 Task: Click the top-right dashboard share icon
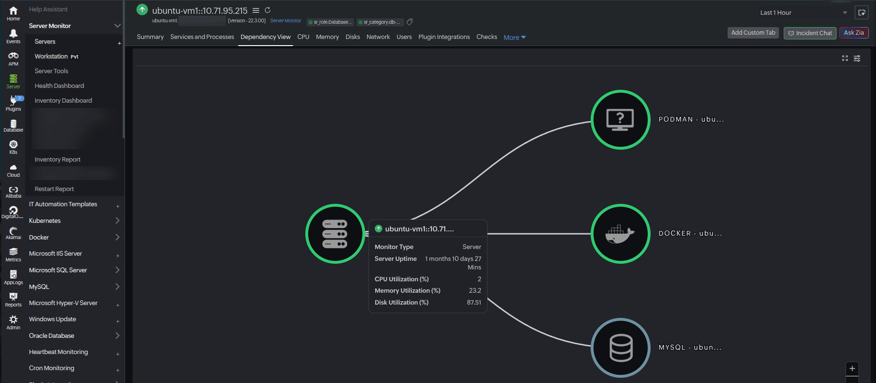click(862, 12)
